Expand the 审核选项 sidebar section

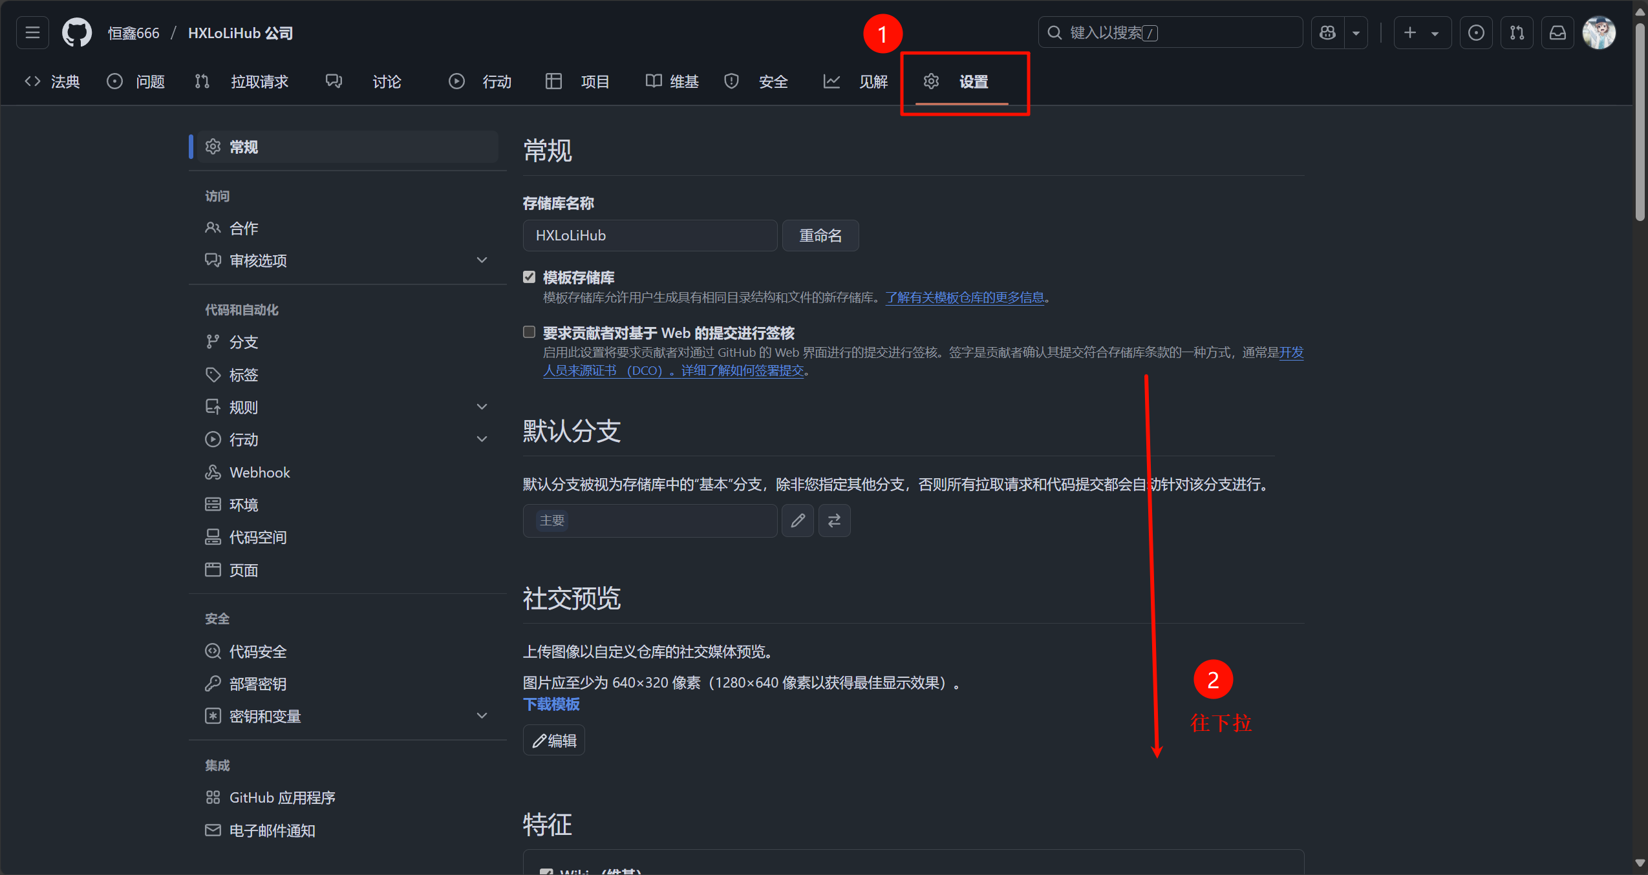coord(348,260)
